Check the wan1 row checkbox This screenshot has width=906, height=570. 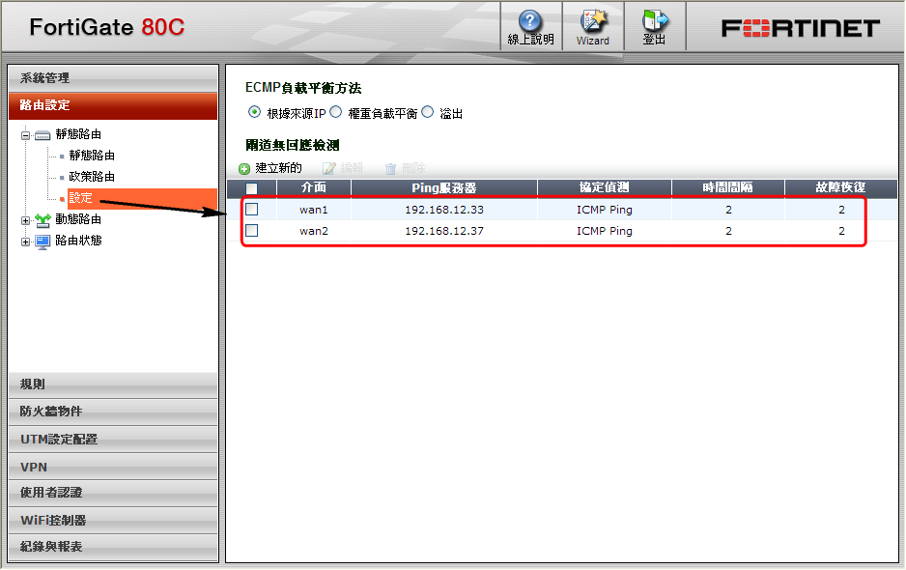coord(252,210)
